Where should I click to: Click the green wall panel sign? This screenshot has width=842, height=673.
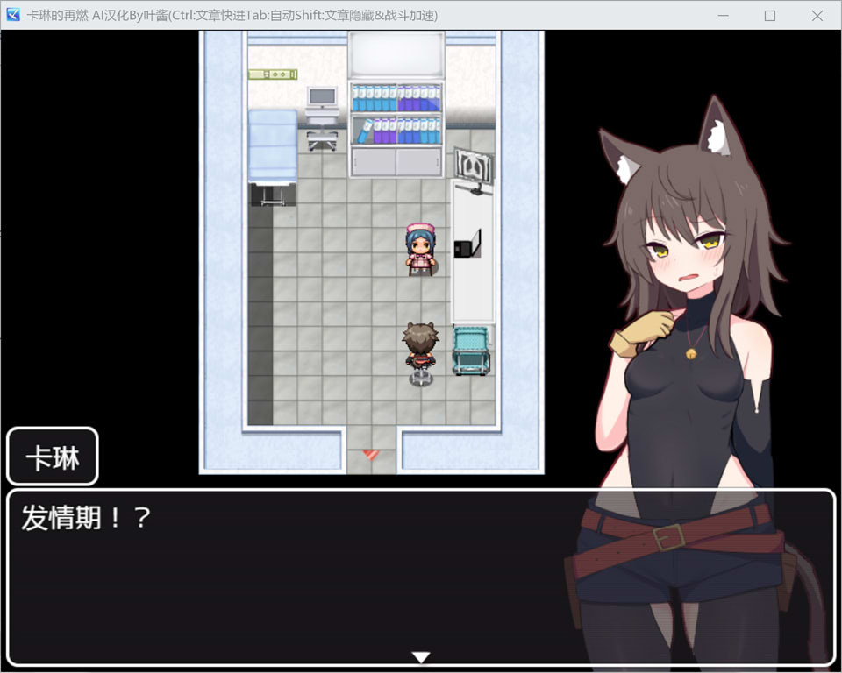[273, 74]
